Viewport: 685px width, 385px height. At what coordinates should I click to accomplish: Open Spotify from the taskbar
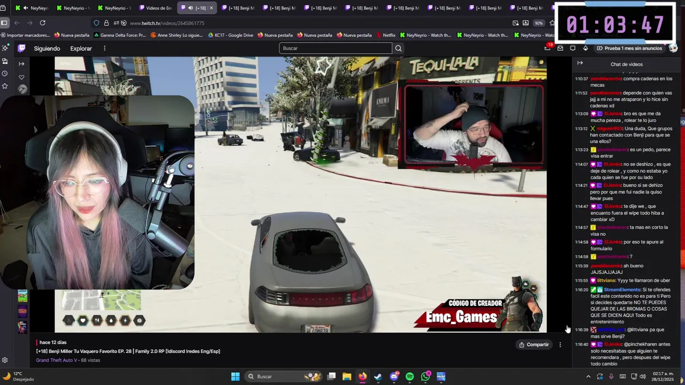pyautogui.click(x=409, y=376)
